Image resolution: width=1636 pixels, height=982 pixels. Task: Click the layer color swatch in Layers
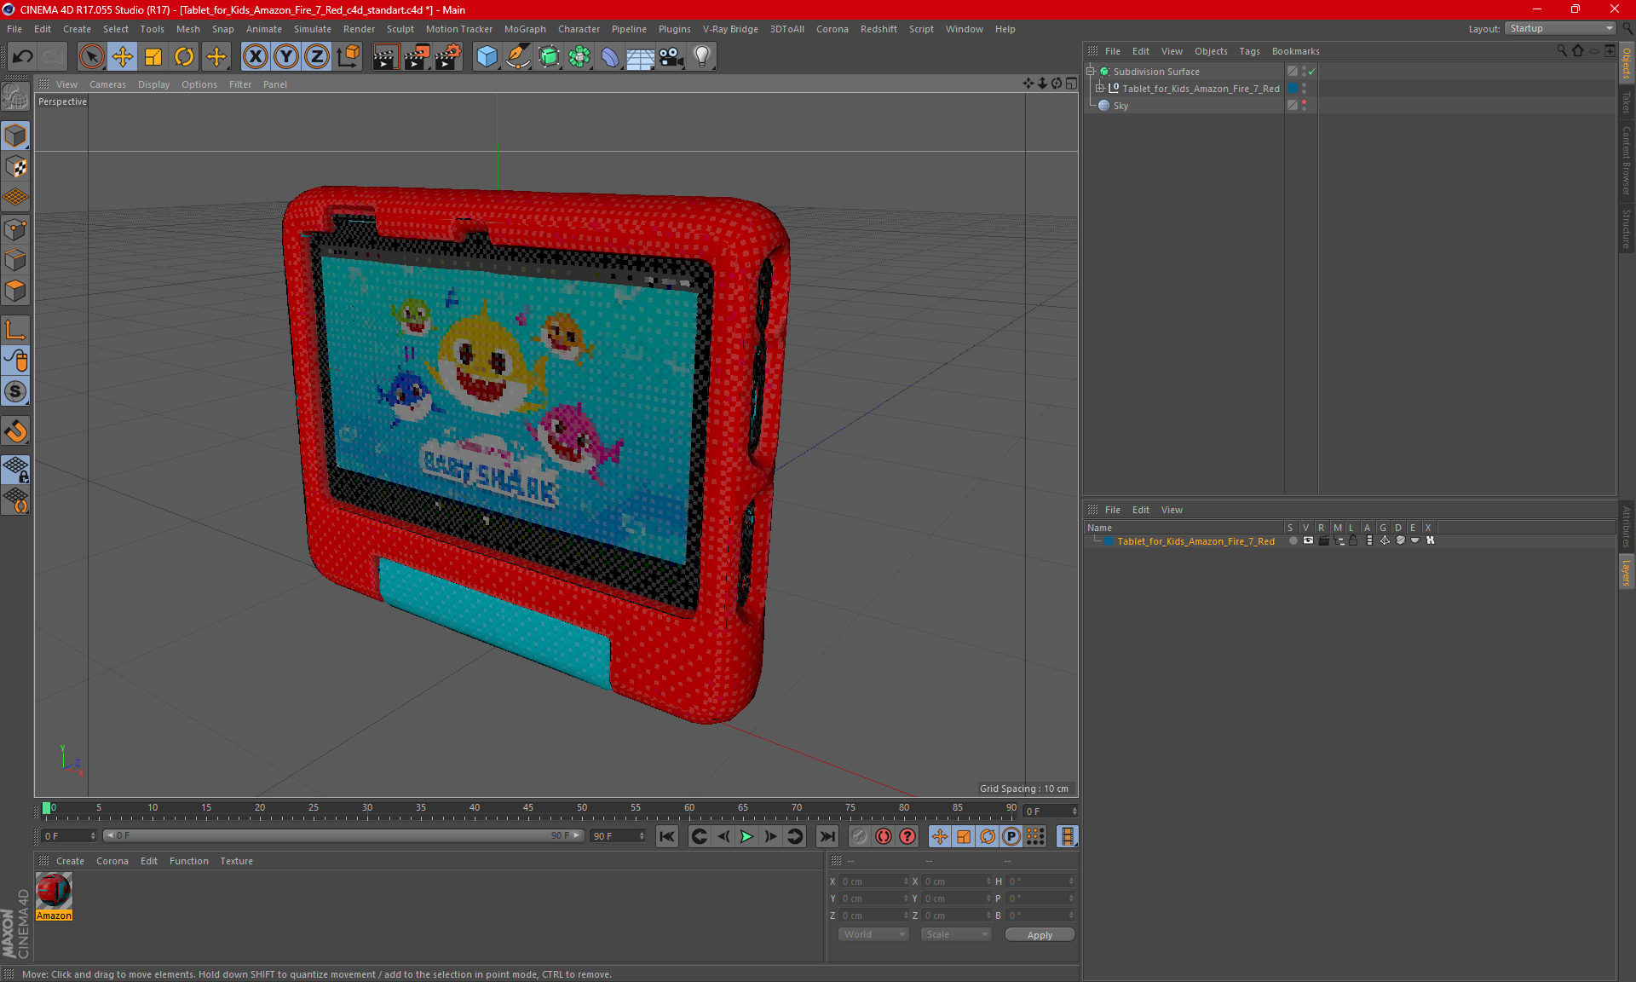1109,541
